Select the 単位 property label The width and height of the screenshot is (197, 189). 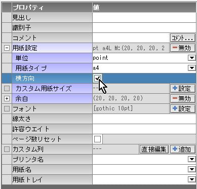coord(52,58)
